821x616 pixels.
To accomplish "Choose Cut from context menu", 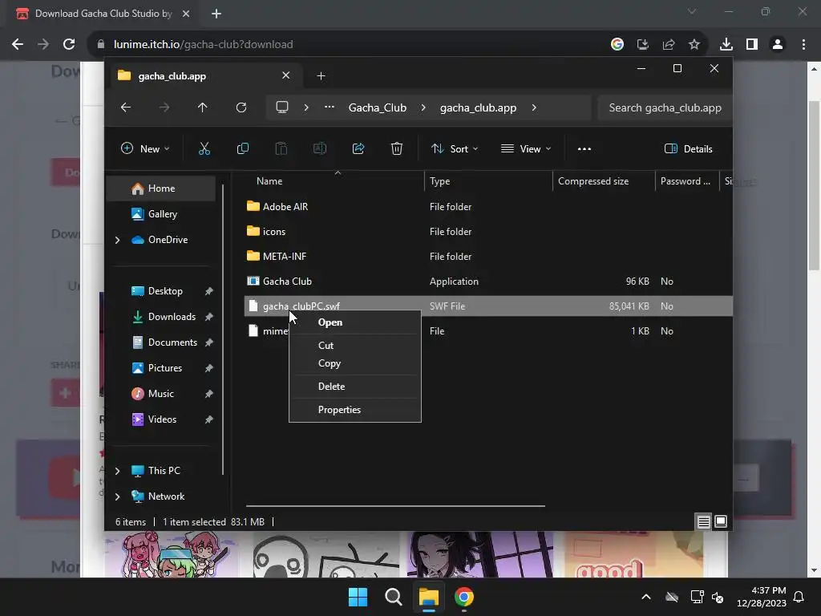I will [355, 345].
